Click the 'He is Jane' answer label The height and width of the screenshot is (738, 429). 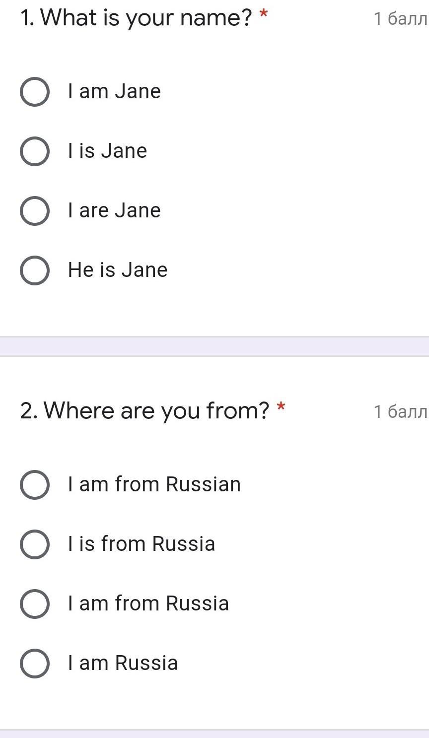pos(118,270)
